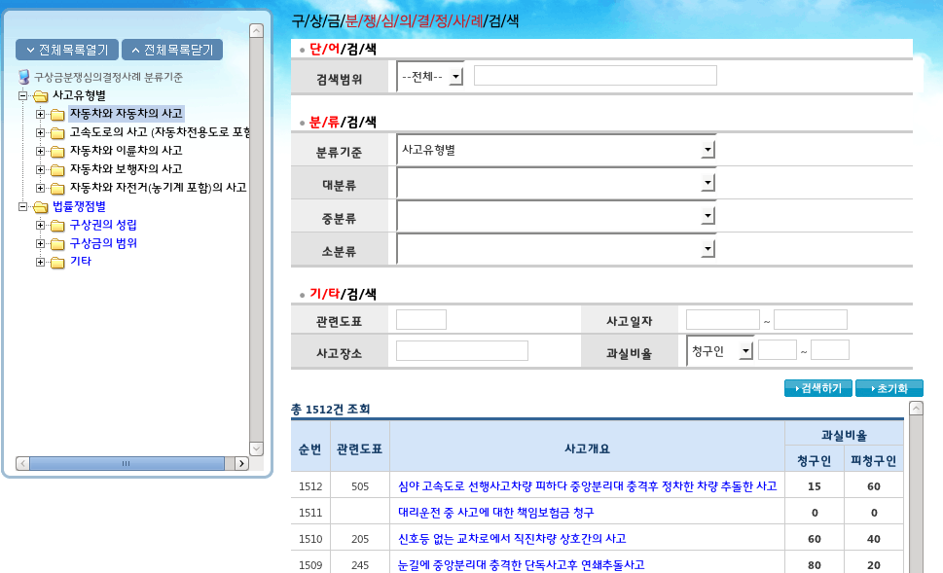Click tree panel horizontal scrollbar thumb
943x573 pixels.
point(127,464)
